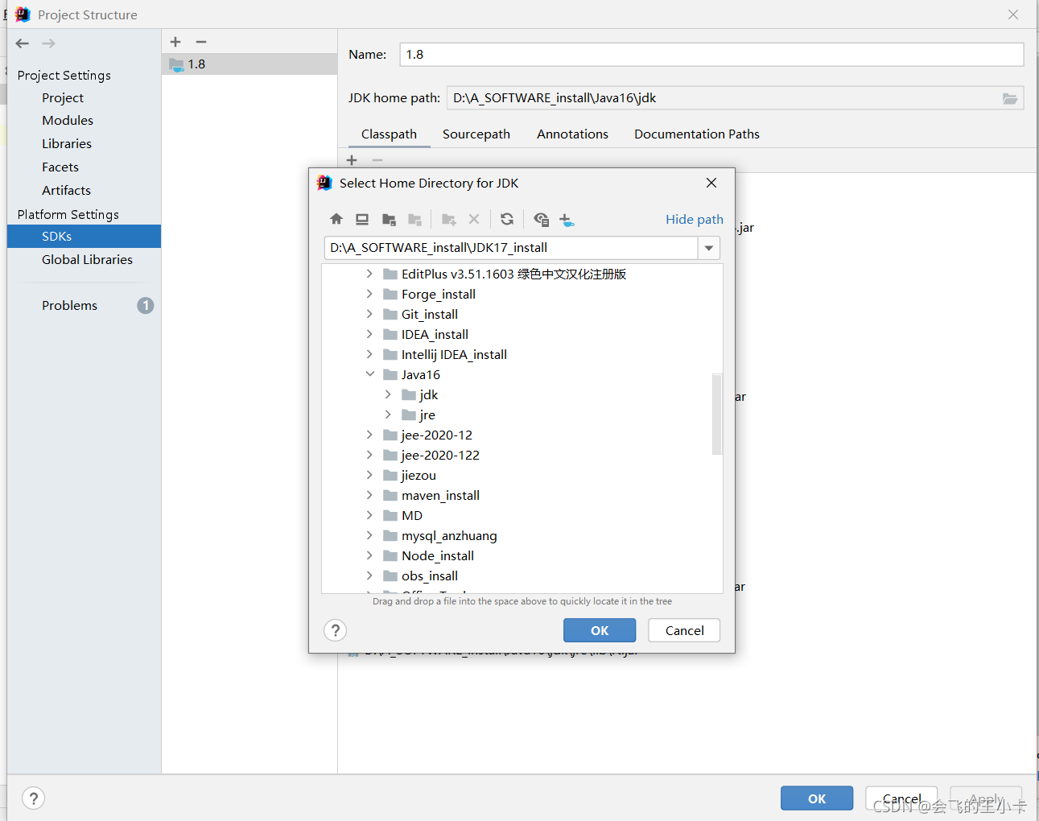Screen dimensions: 1039x821
Task: Click the directory path text field
Action: (511, 248)
